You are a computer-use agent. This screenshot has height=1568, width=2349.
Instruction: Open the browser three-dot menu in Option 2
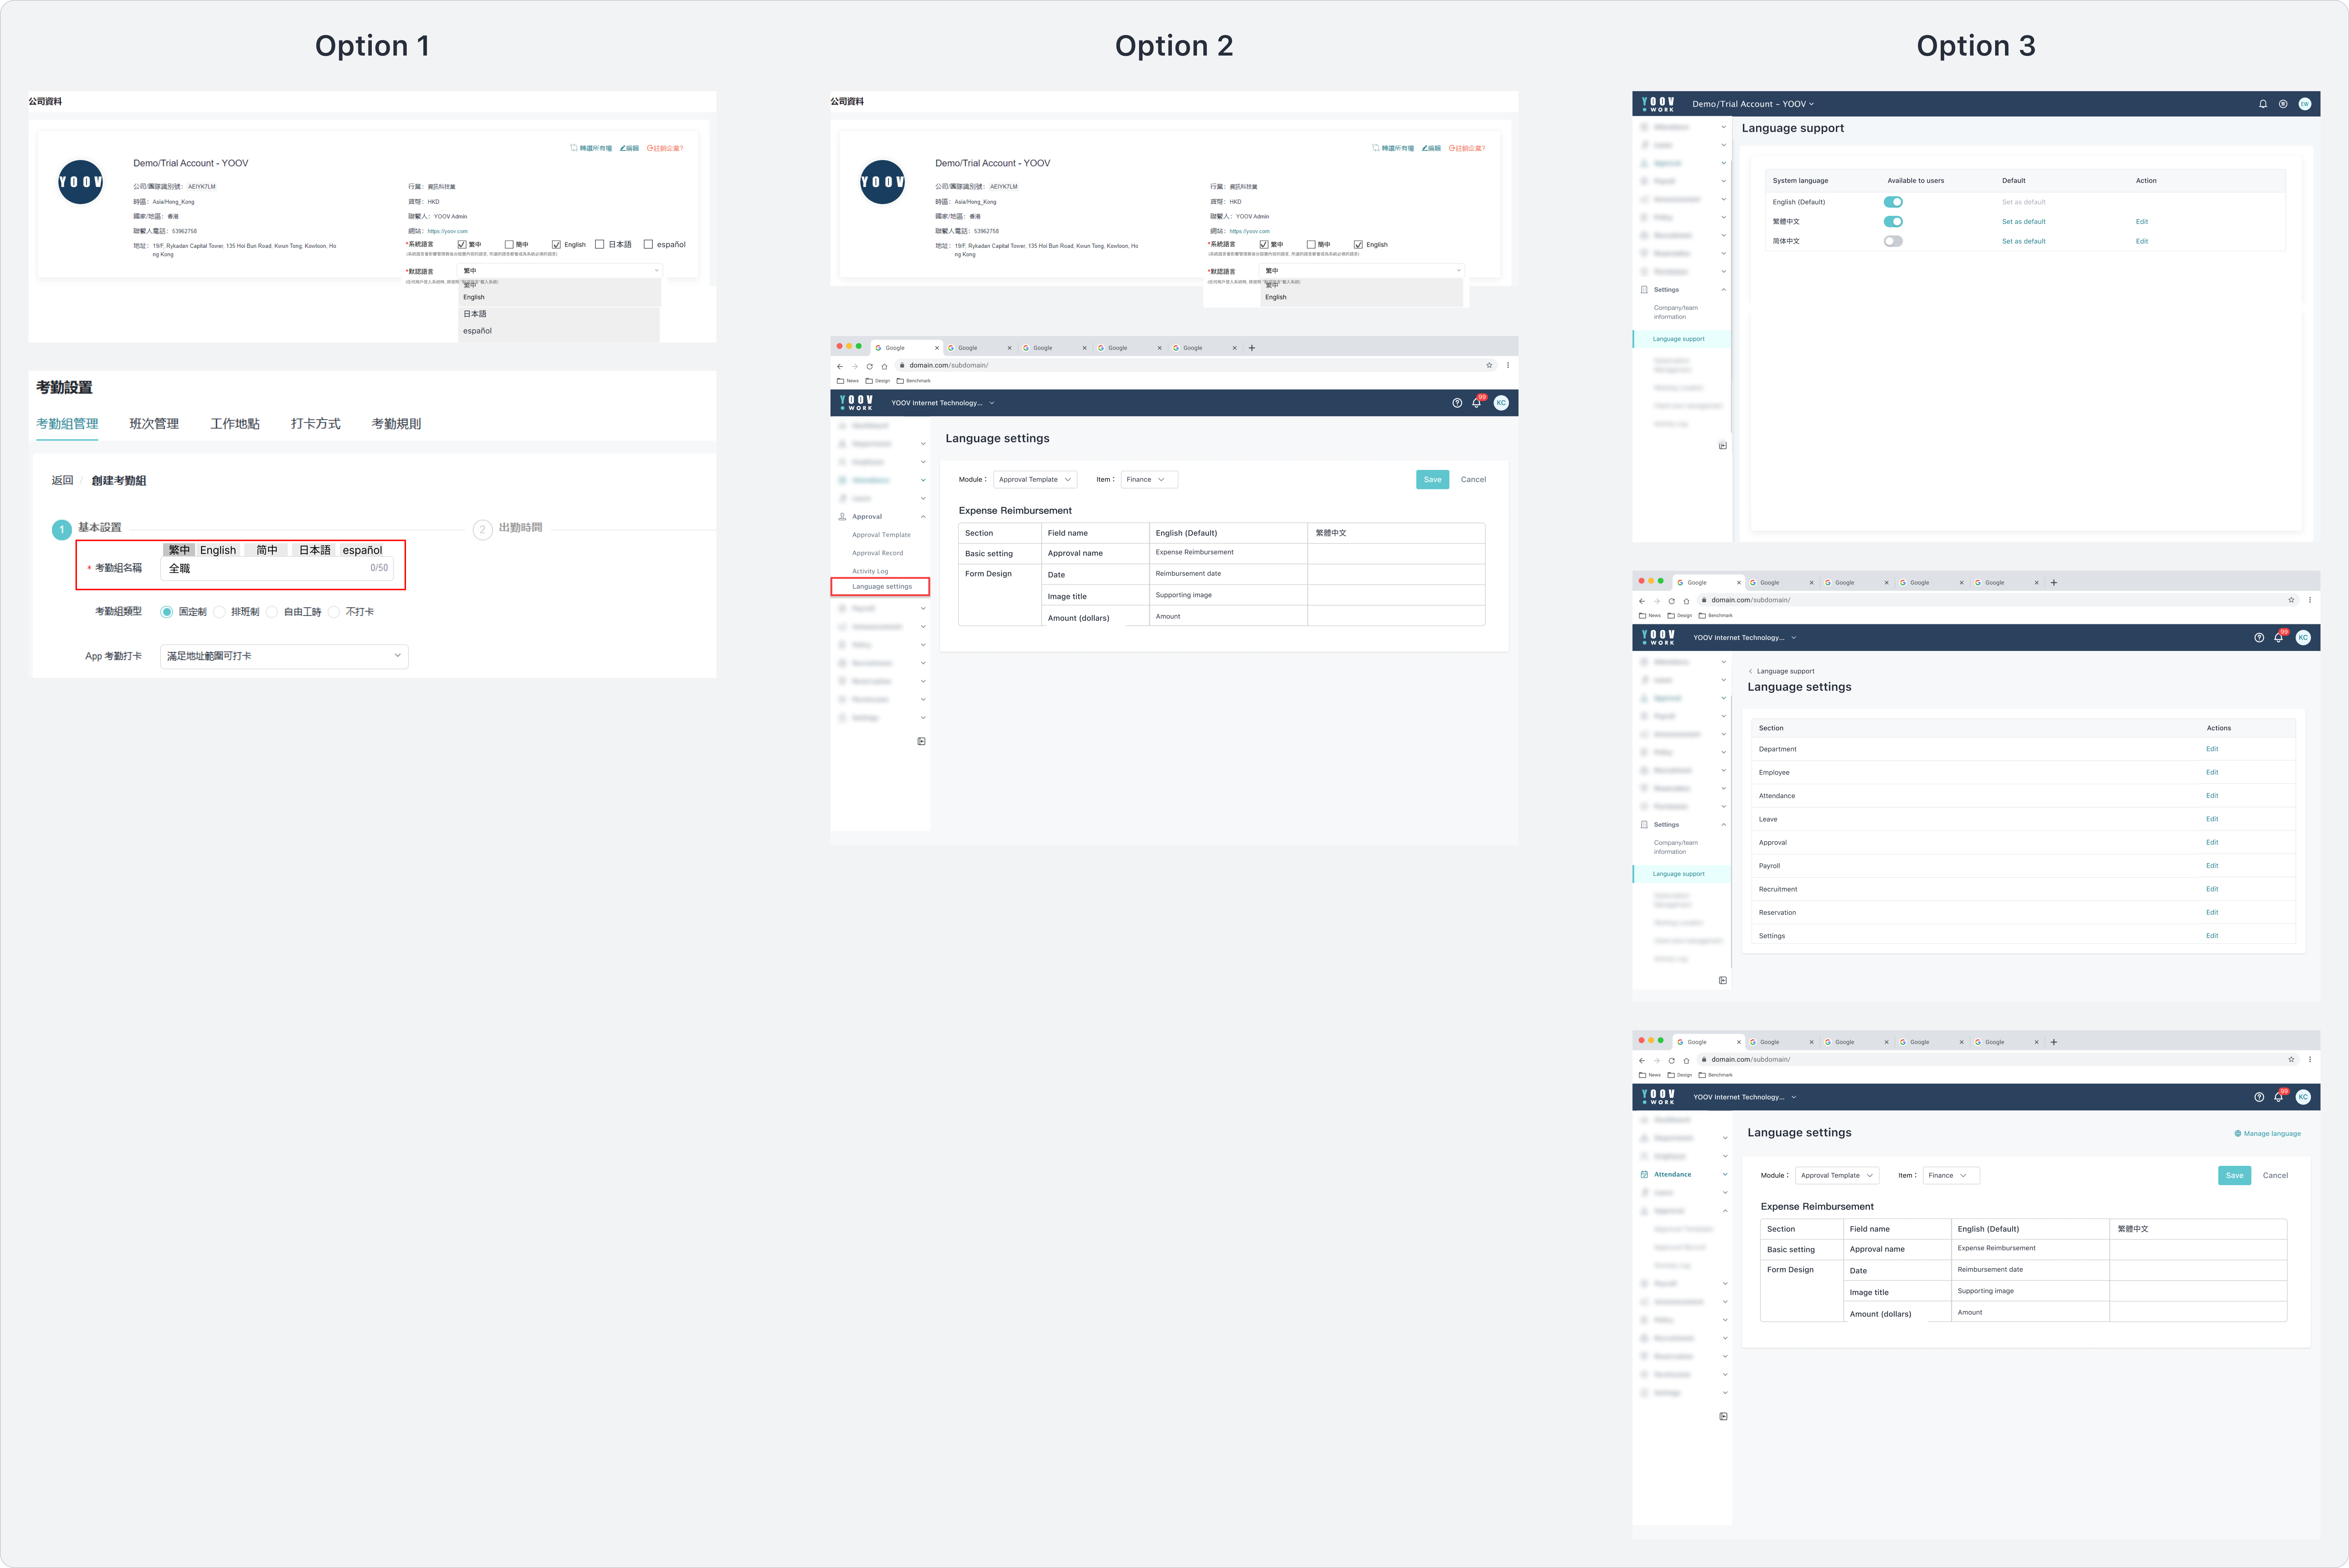[1508, 365]
